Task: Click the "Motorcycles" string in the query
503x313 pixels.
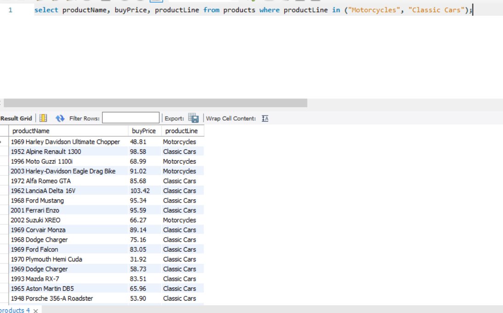Action: coord(374,10)
